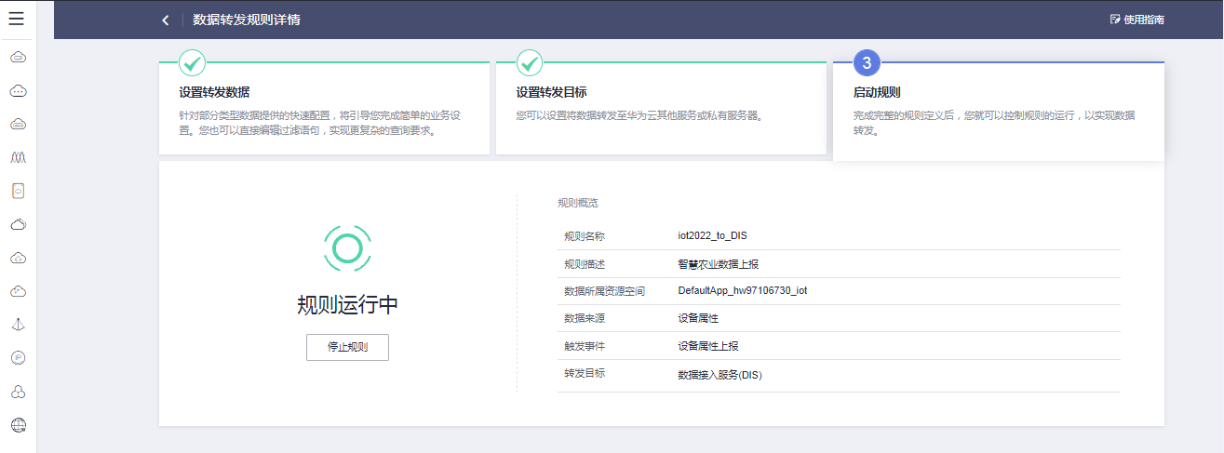The image size is (1224, 453).
Task: Click the cloud upload arrow sidebar icon
Action: point(18,258)
